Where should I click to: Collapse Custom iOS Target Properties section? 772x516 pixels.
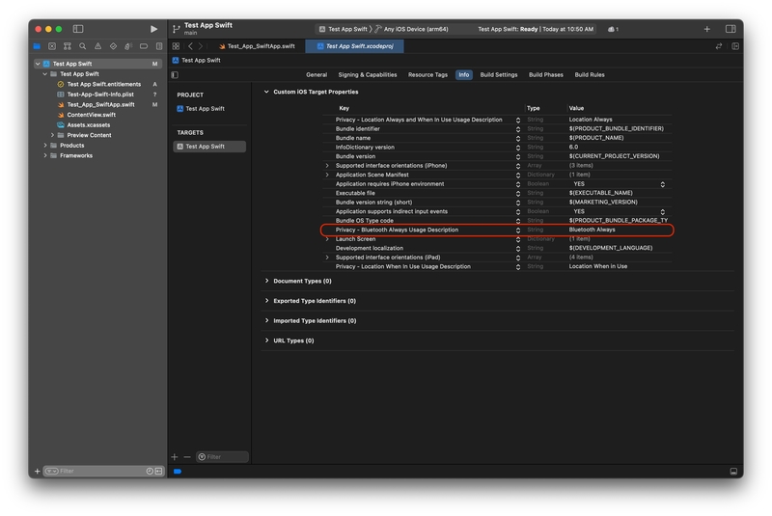(267, 92)
